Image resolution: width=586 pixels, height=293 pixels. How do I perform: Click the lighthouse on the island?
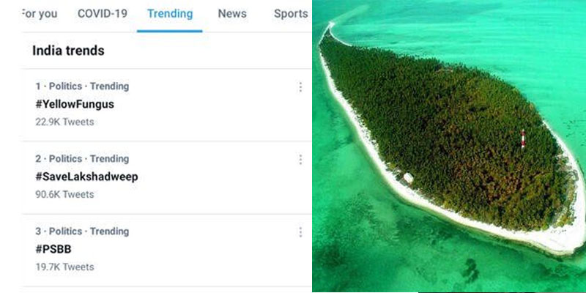pos(523,140)
